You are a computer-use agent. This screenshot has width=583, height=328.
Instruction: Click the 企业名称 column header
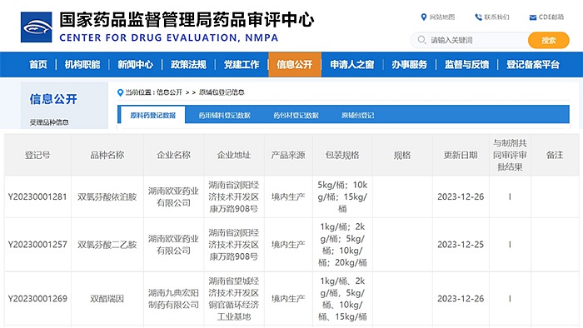173,155
